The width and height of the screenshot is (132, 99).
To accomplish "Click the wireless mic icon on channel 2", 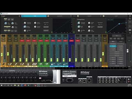I will [10, 64].
